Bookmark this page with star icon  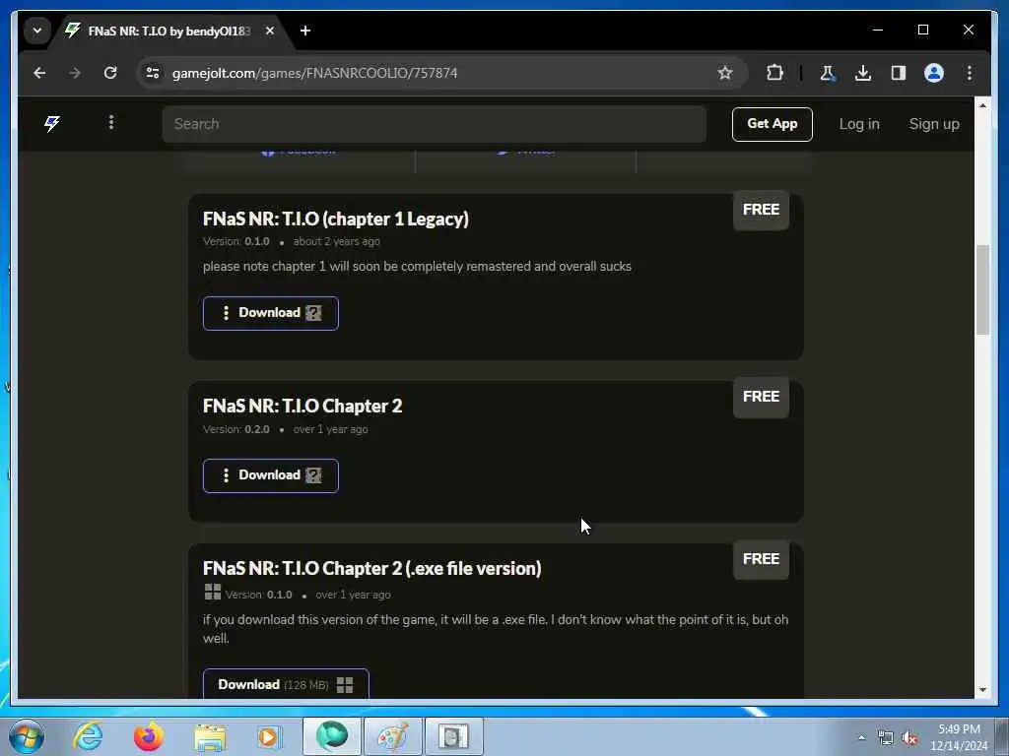pos(725,73)
